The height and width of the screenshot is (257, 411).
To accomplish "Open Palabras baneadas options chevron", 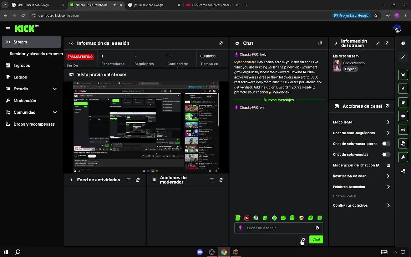I will coord(388,187).
